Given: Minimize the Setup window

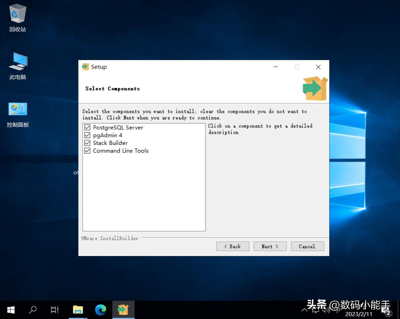Looking at the screenshot, I should point(276,67).
